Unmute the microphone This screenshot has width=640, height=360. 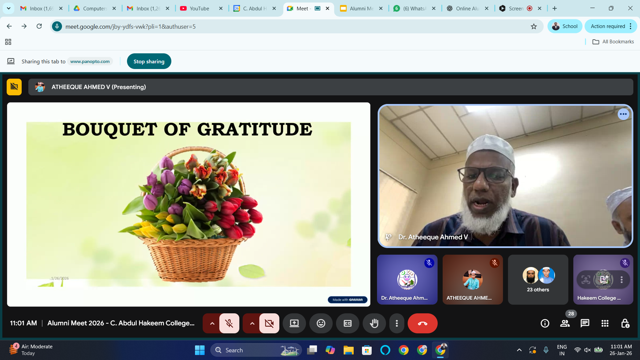click(x=229, y=323)
